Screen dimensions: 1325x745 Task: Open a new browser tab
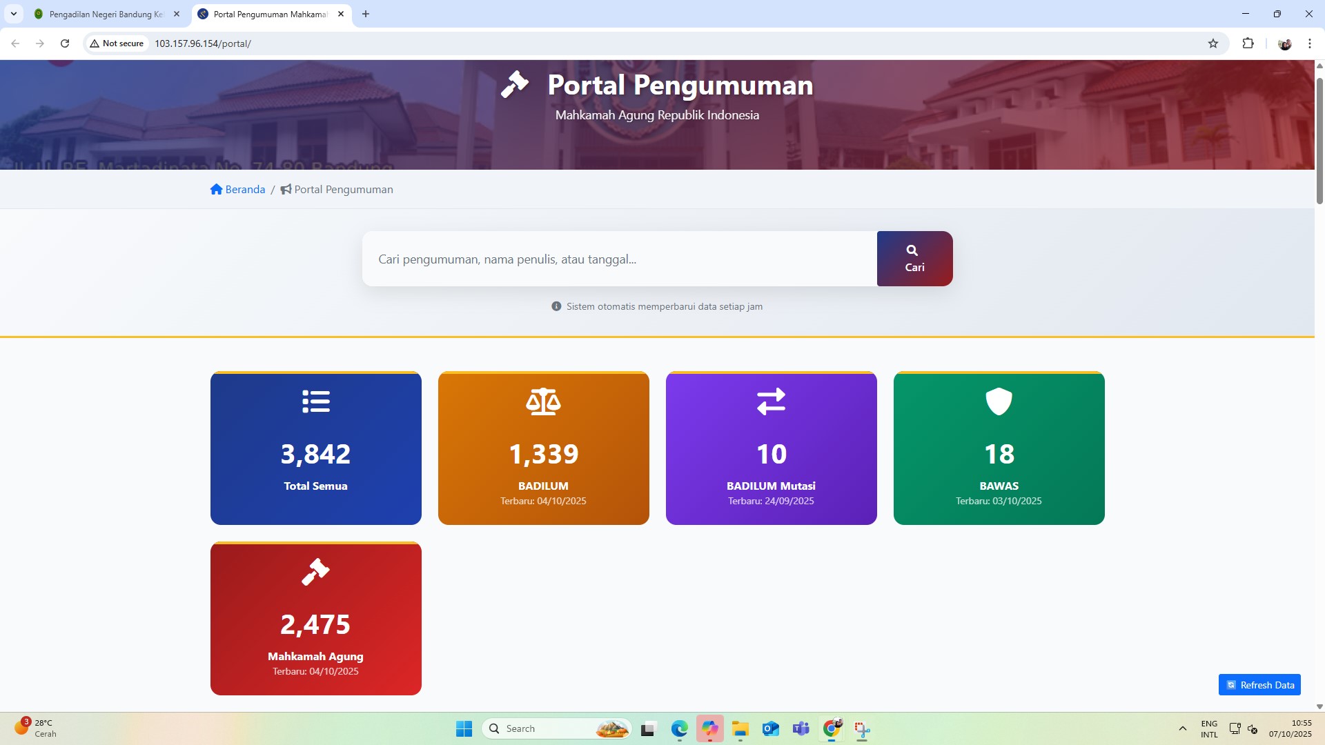point(366,14)
